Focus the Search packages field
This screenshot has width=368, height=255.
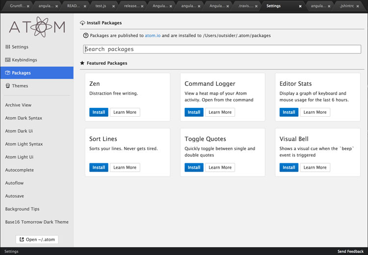[222, 49]
